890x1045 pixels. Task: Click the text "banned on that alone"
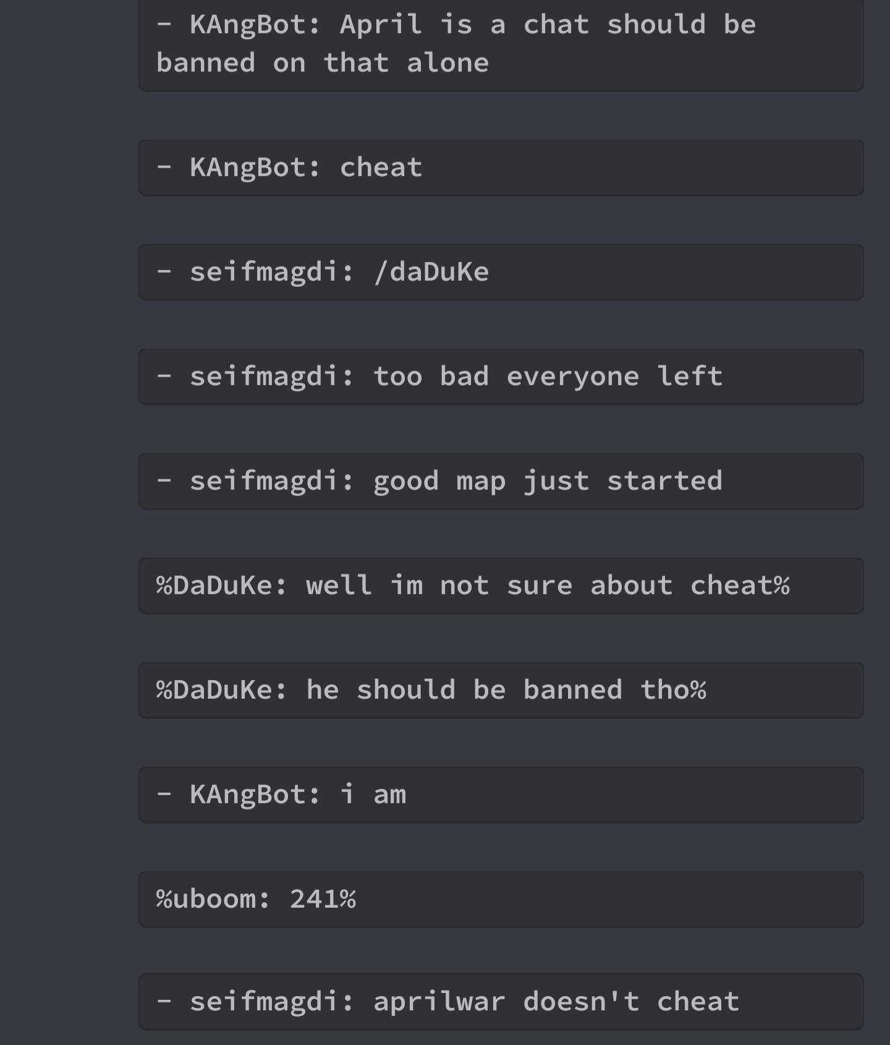click(x=322, y=63)
